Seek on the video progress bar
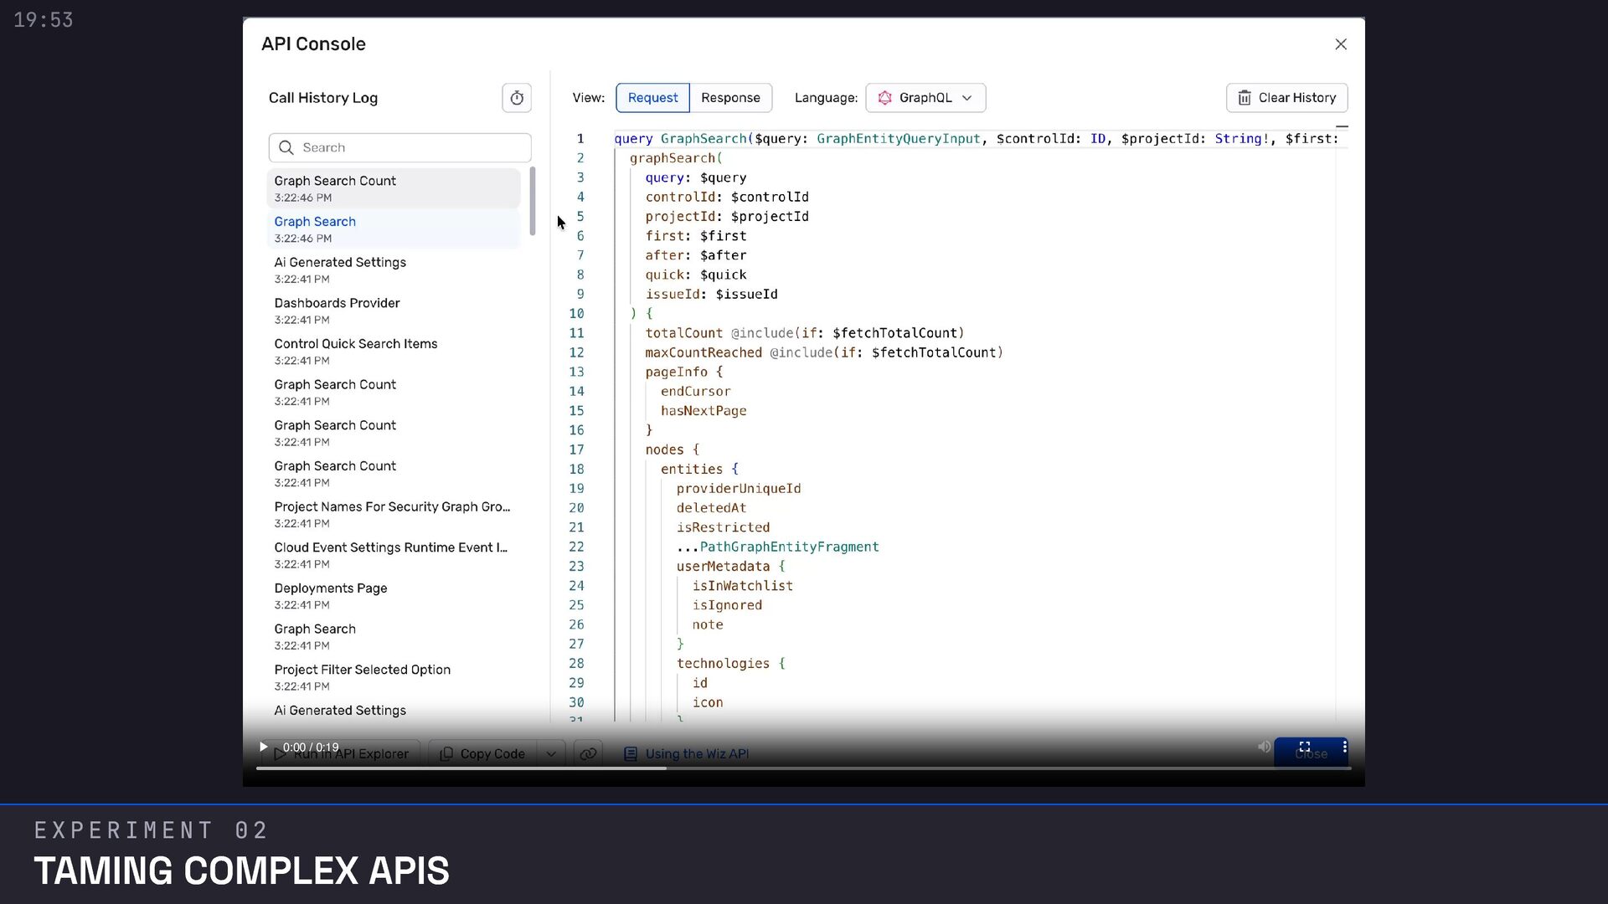Viewport: 1608px width, 904px height. 802,768
